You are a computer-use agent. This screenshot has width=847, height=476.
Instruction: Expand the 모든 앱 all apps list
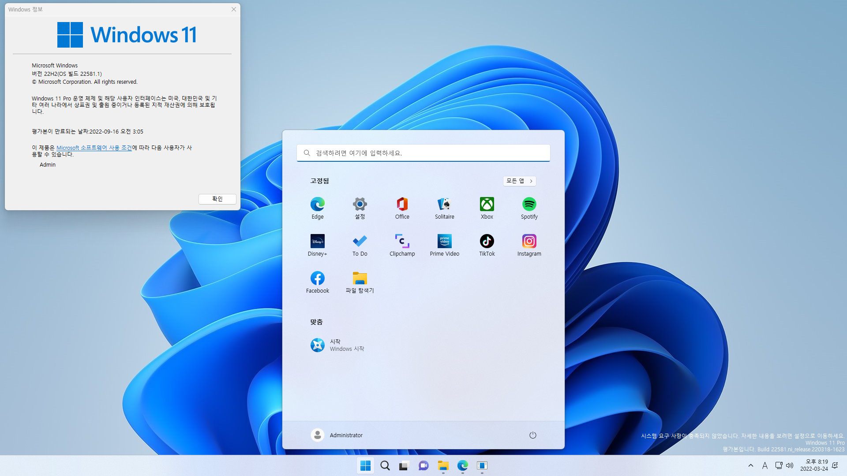tap(519, 181)
